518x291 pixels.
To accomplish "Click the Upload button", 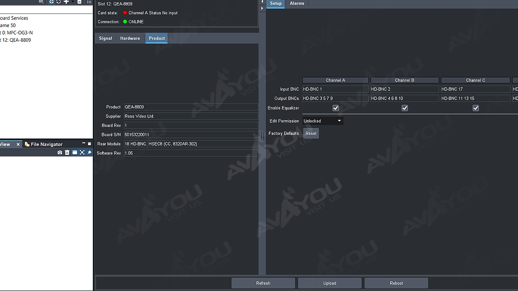I will click(x=330, y=283).
